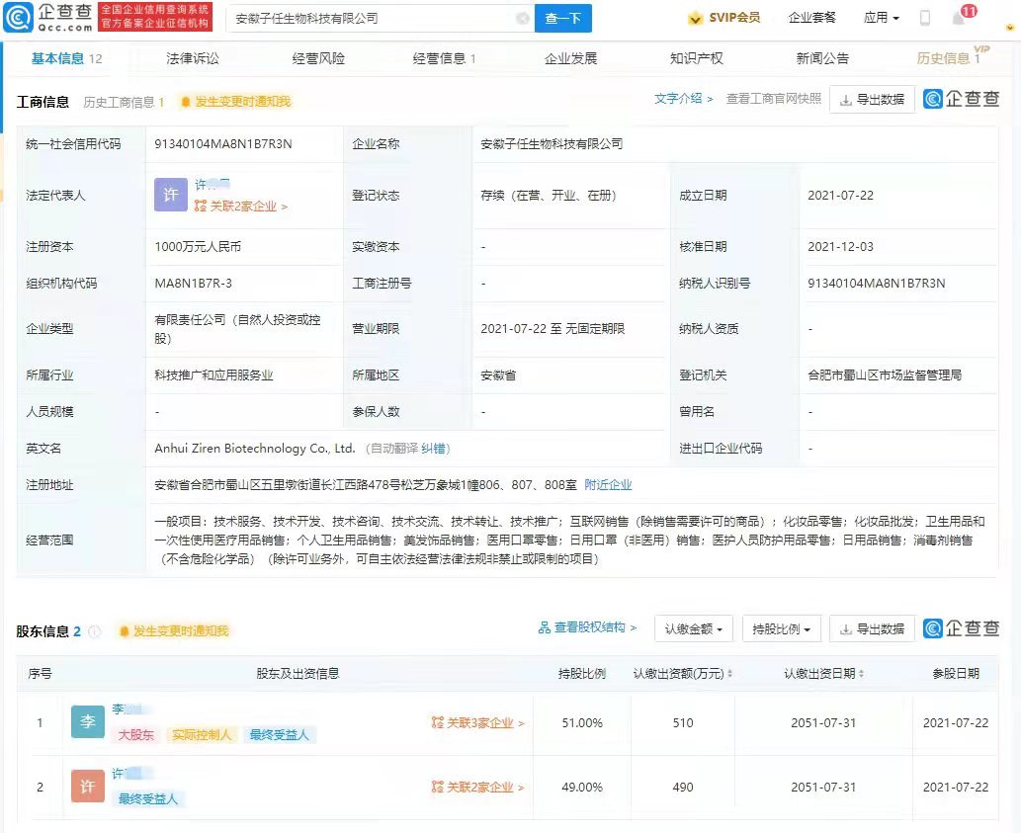Image resolution: width=1021 pixels, height=833 pixels.
Task: Click credit code 91340104MA8N1B7R3N value
Action: (223, 144)
